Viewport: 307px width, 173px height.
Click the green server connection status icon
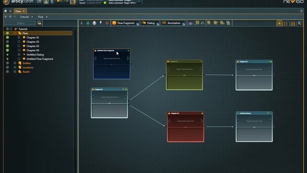coord(105,3)
